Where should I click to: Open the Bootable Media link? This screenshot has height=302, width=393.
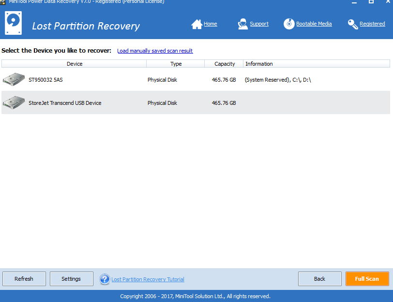314,24
